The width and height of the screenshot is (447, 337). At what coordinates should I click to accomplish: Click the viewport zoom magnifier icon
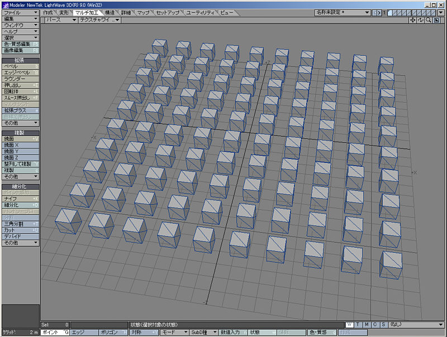coord(428,20)
